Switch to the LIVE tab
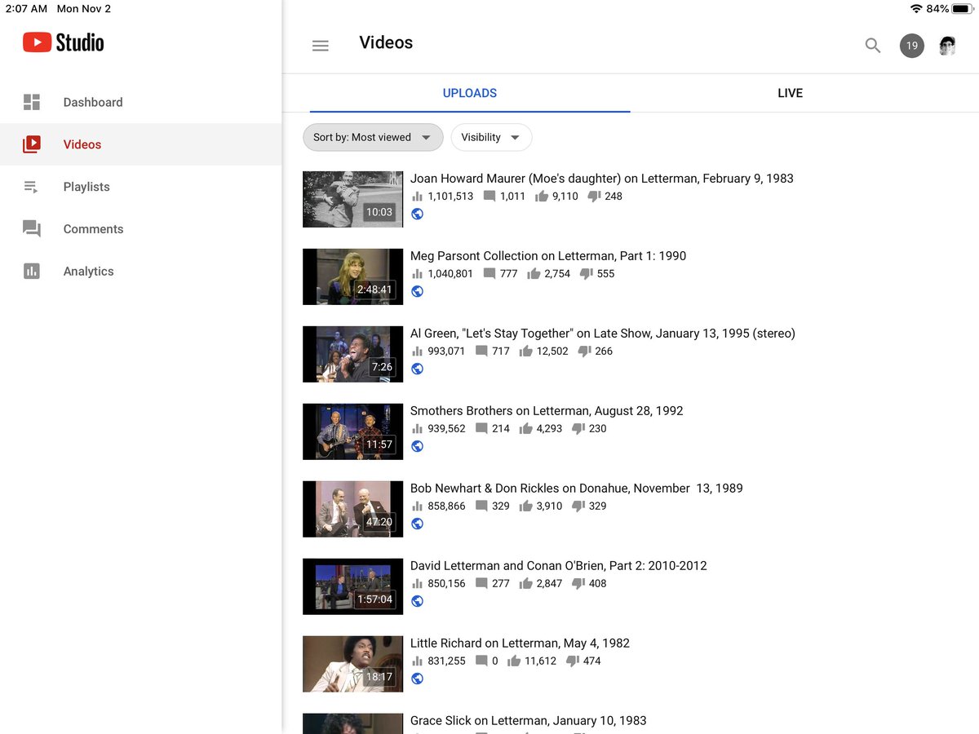The height and width of the screenshot is (734, 979). tap(790, 93)
